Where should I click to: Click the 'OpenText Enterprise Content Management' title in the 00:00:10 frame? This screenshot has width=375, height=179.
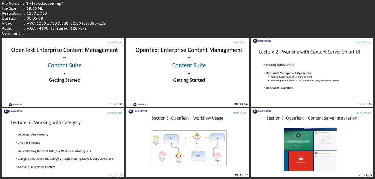click(x=65, y=50)
